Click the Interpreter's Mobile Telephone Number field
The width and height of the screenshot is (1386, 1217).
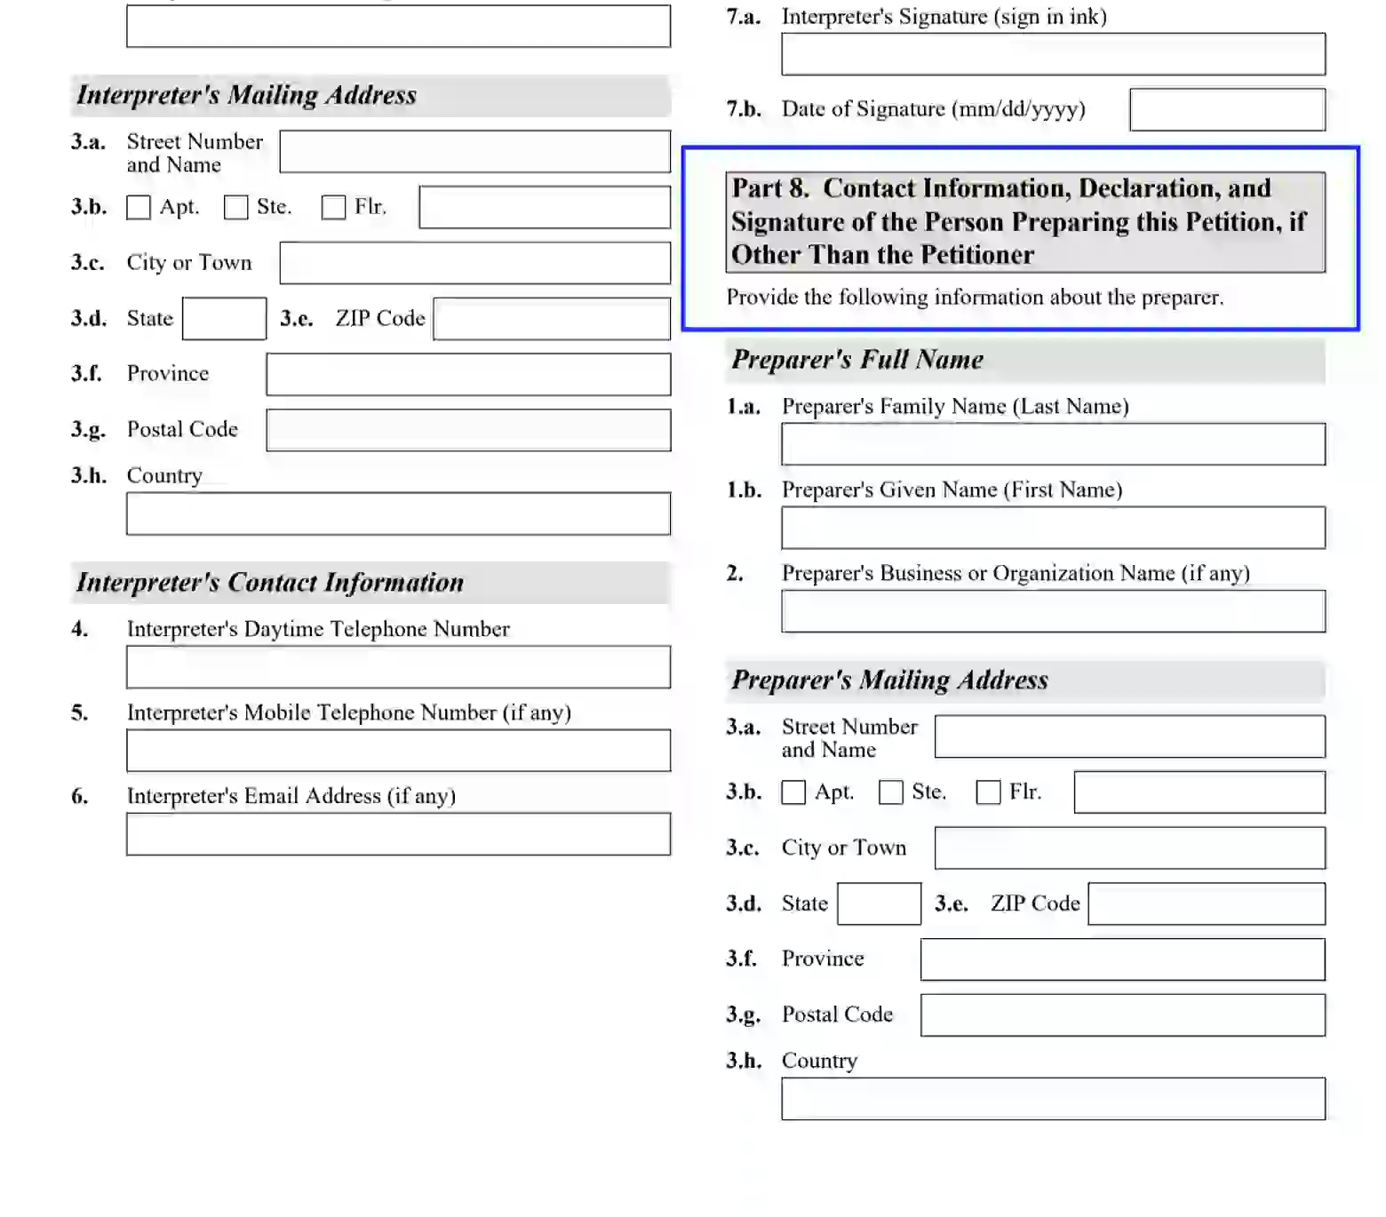point(397,751)
